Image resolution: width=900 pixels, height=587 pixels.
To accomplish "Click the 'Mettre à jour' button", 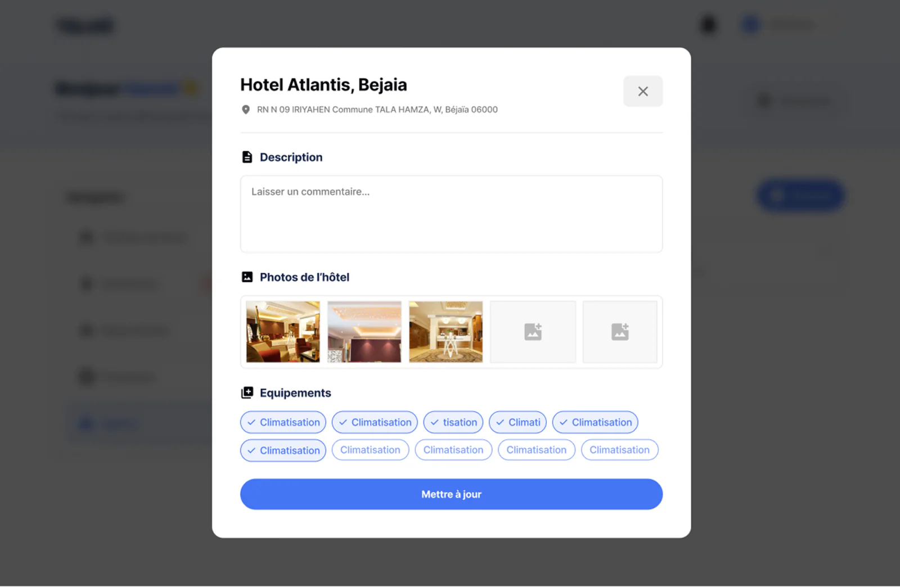I will (451, 494).
